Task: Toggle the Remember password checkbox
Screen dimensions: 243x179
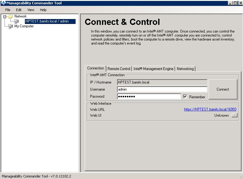Action: click(x=185, y=97)
